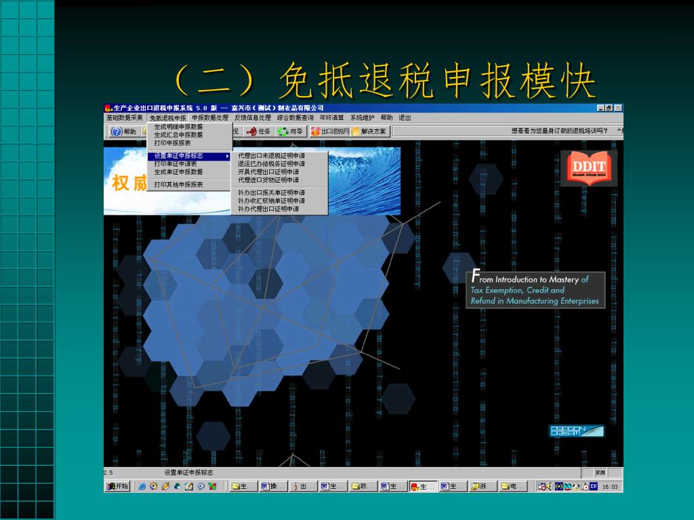Open the 开始 Start button
This screenshot has height=520, width=694.
point(117,486)
